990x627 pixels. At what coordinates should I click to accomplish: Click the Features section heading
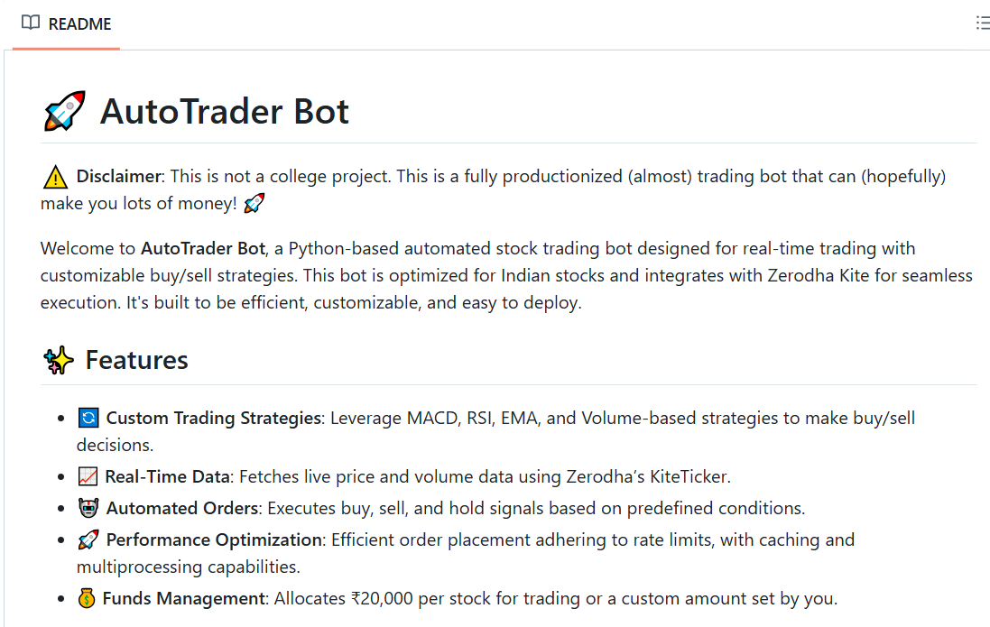point(136,359)
